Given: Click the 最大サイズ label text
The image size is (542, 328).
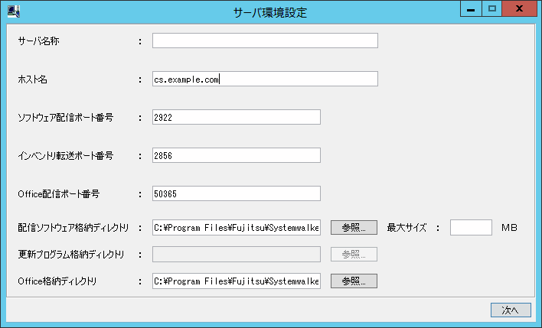Looking at the screenshot, I should point(406,228).
